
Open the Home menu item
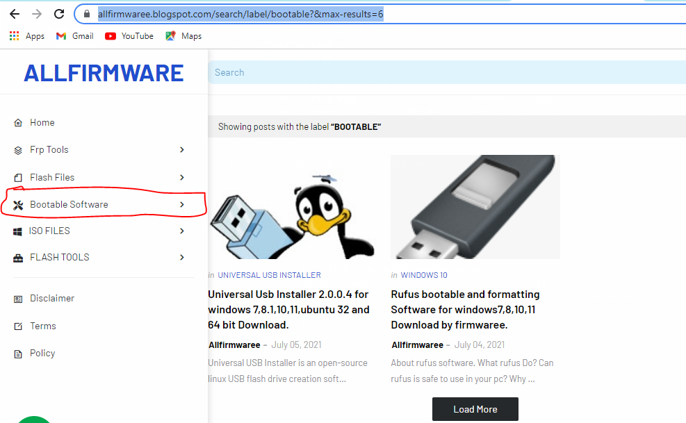click(x=42, y=122)
